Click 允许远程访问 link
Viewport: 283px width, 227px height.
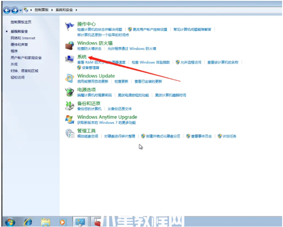191,62
